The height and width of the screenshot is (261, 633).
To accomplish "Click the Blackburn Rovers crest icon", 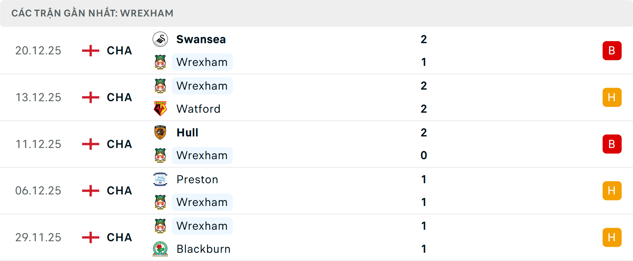I will coord(160,249).
